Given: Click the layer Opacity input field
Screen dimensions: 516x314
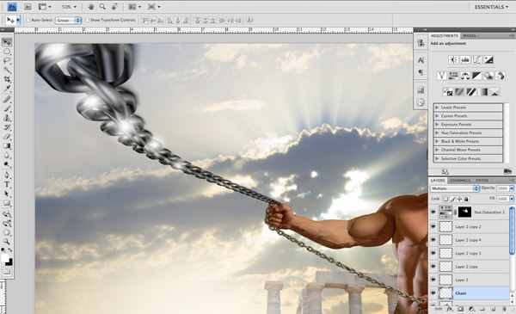Looking at the screenshot, I should (502, 188).
